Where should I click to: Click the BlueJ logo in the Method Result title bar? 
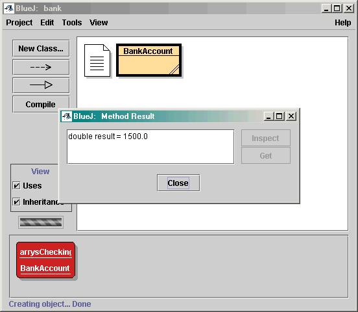[67, 116]
